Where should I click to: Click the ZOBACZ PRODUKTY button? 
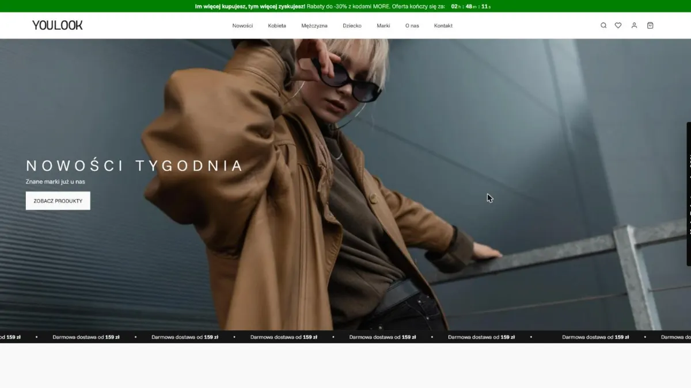[x=58, y=201]
